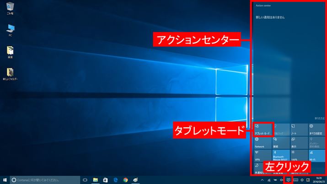
Task: Show hidden tray icons with the chevron
Action: pos(262,180)
